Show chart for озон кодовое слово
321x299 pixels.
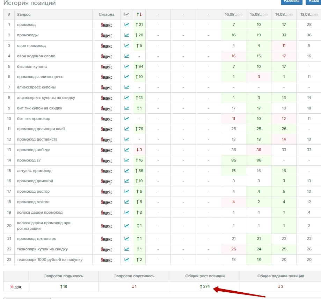click(x=127, y=56)
